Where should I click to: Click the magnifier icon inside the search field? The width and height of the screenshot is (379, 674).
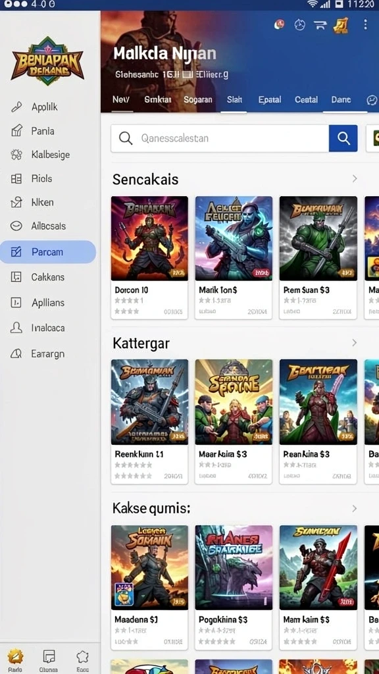click(x=125, y=138)
